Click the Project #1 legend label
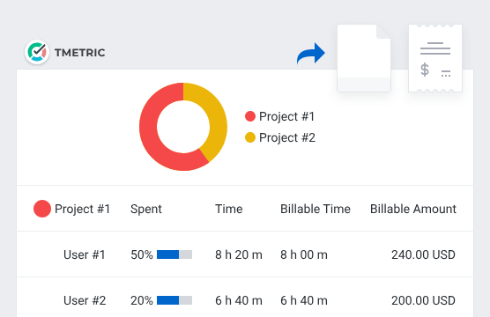This screenshot has height=317, width=490. 286,116
